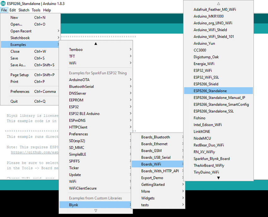Image resolution: width=268 pixels, height=217 pixels.
Task: Click the github.com link in editor
Action: [x=35, y=152]
